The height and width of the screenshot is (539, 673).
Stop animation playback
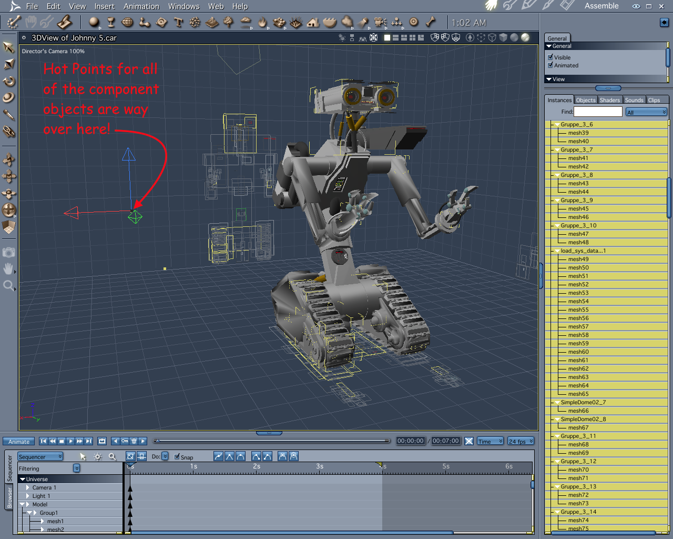[62, 441]
